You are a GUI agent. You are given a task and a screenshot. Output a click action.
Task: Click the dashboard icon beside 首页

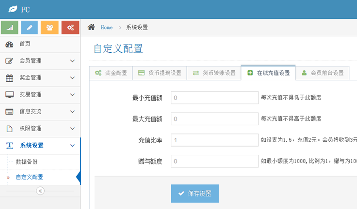tap(9, 44)
